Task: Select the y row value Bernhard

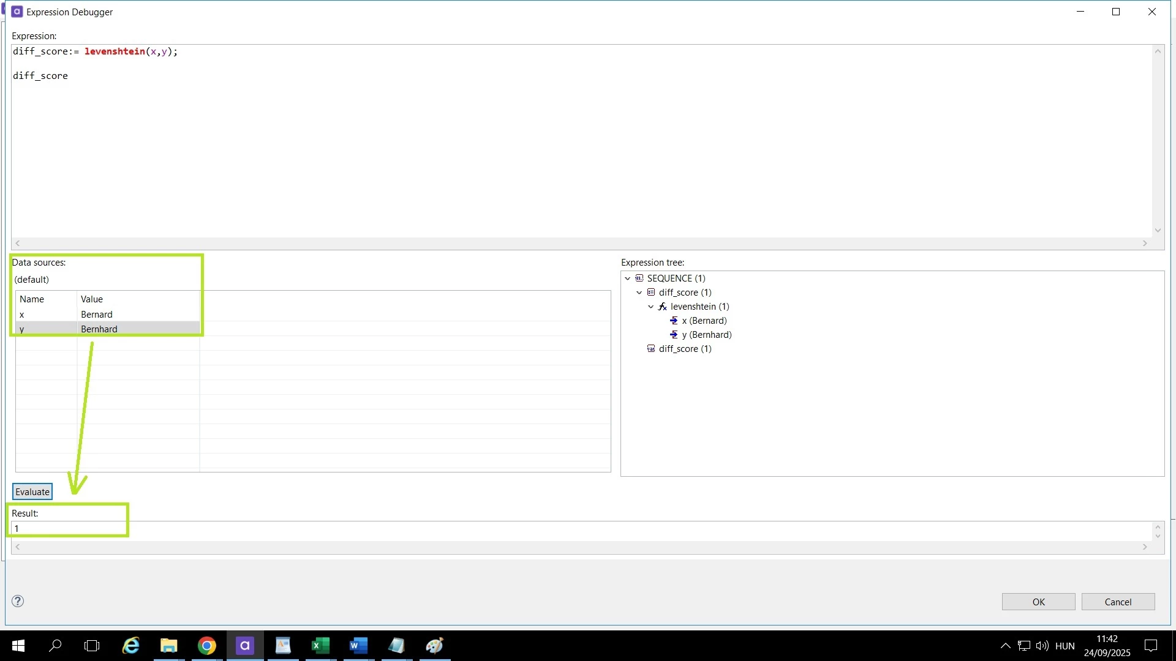Action: click(99, 329)
